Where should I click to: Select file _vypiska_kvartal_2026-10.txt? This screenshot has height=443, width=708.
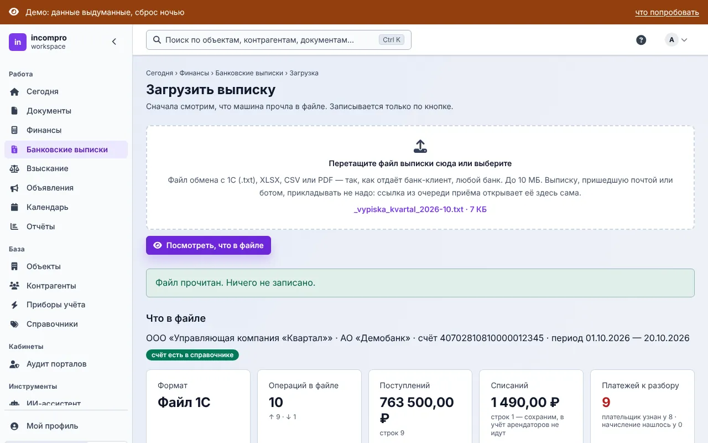pyautogui.click(x=420, y=209)
